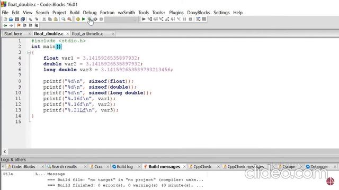Switch to the Start here tab
Viewport: 339px width, 190px height.
point(13,34)
